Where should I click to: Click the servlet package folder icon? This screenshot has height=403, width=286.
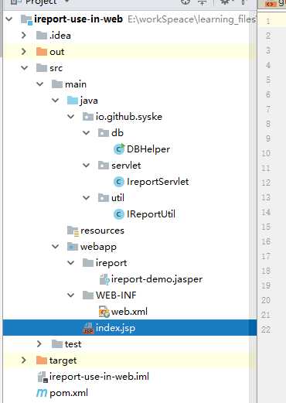[x=104, y=166]
